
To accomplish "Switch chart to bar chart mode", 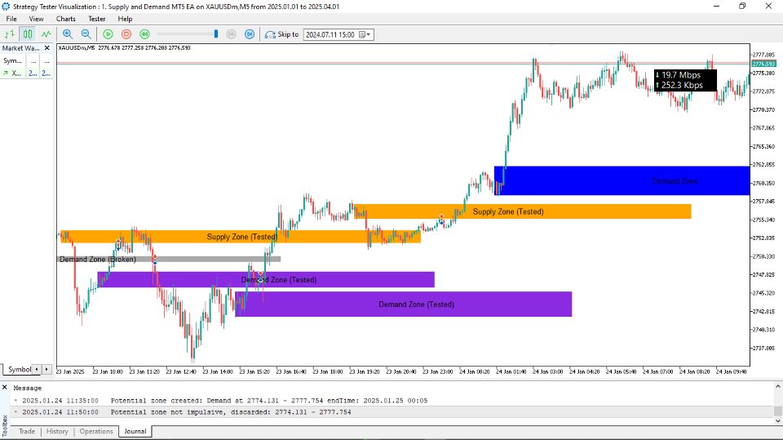I will point(10,34).
